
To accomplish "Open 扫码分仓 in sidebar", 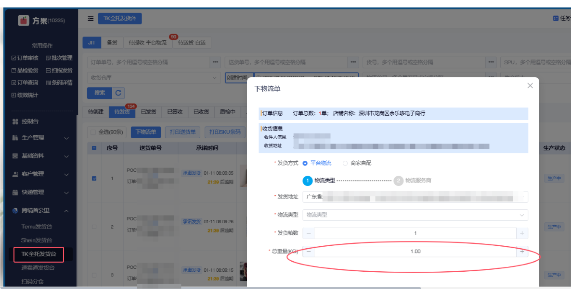I will (x=32, y=281).
